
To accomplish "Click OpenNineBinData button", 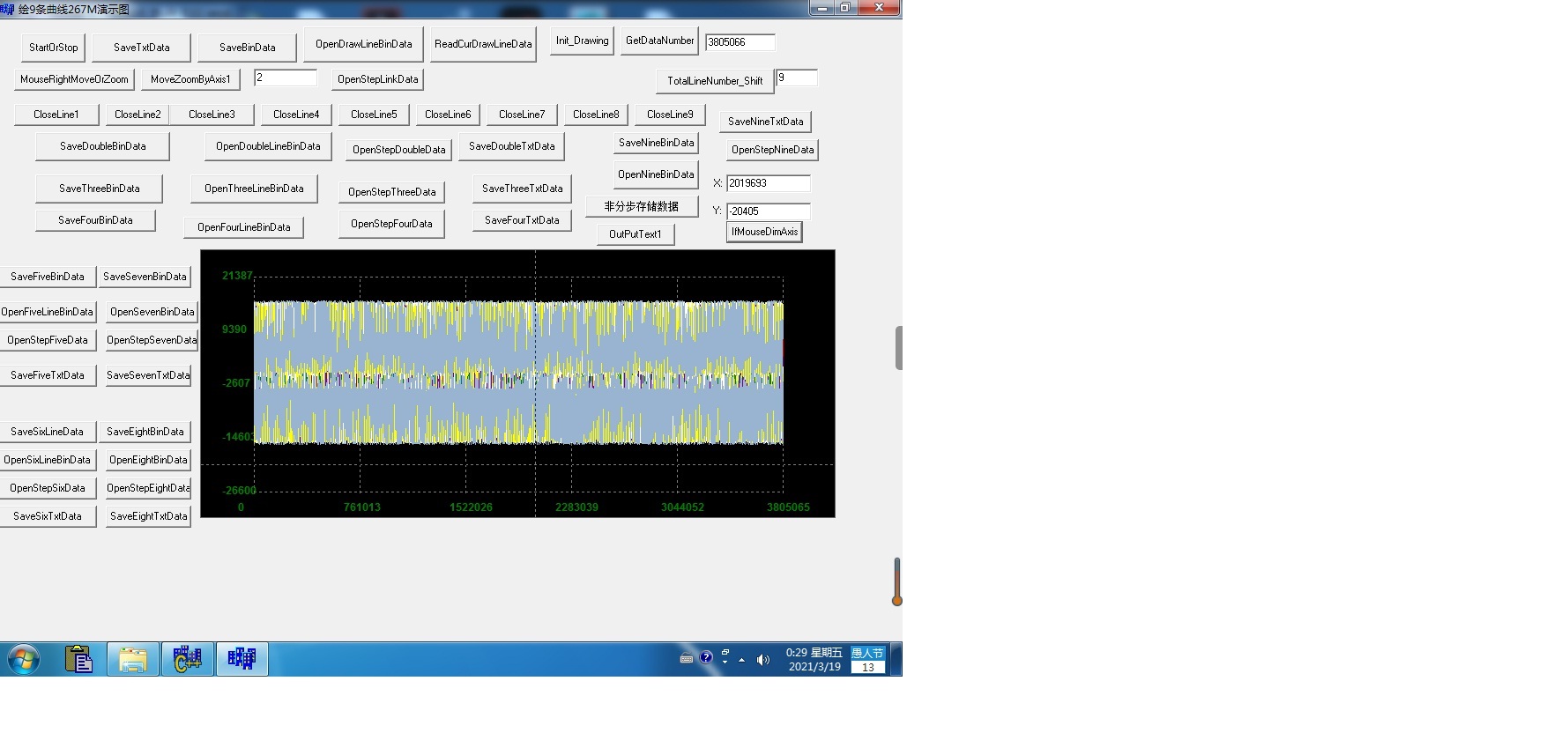I will click(x=657, y=174).
